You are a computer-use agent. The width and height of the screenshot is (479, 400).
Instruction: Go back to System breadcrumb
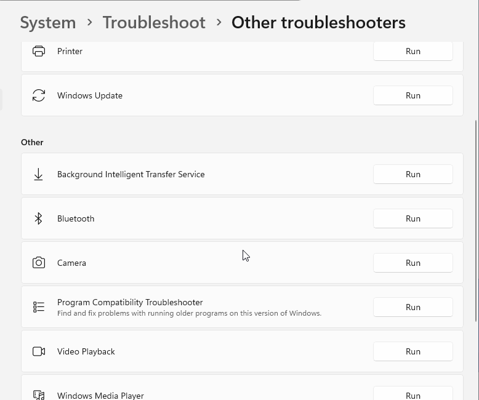point(48,23)
